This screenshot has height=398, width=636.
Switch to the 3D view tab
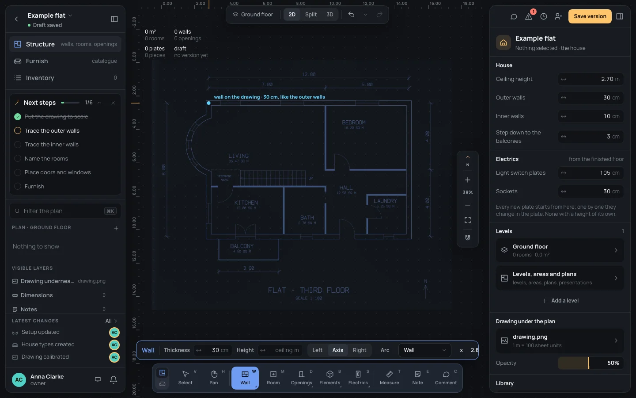click(x=330, y=15)
